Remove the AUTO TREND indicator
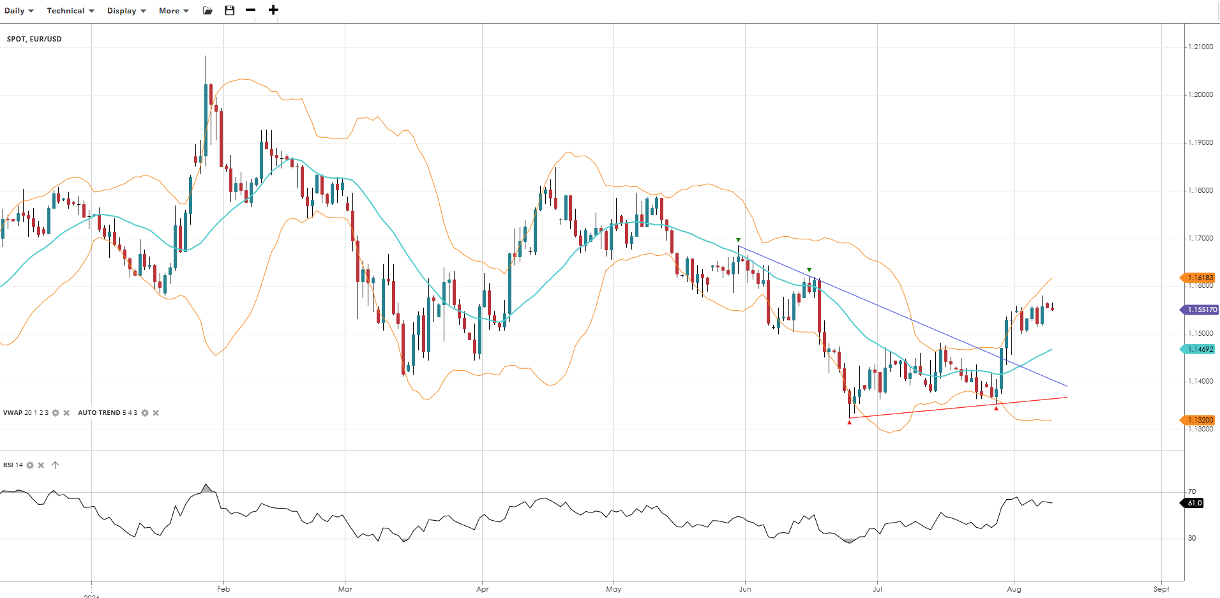The height and width of the screenshot is (598, 1220). (x=156, y=413)
